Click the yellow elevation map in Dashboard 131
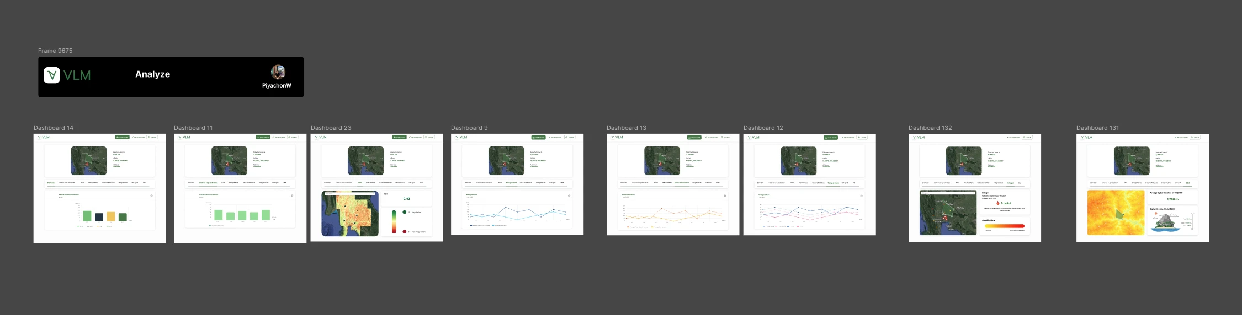1242x315 pixels. point(1116,213)
